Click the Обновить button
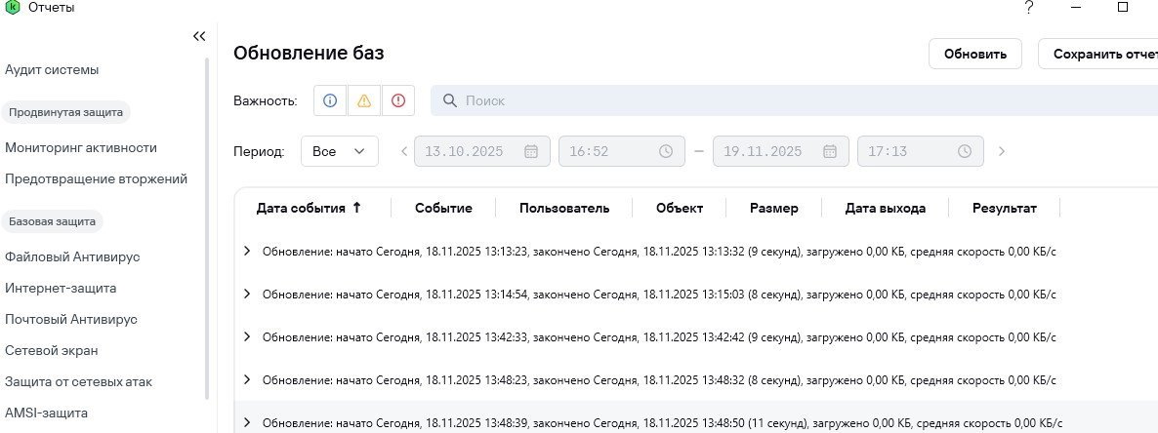 [974, 54]
